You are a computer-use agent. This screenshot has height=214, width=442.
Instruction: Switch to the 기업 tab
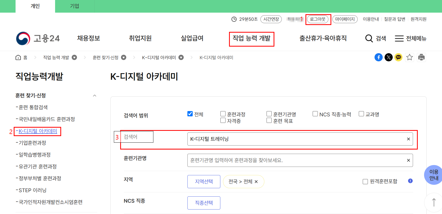tap(75, 6)
